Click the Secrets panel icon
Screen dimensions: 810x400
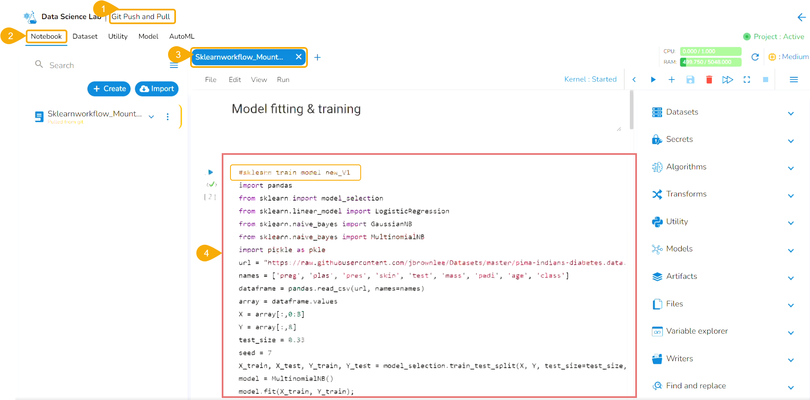[x=657, y=139]
